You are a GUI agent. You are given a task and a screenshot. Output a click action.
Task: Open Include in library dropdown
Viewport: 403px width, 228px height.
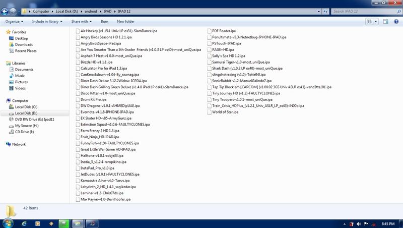pyautogui.click(x=47, y=21)
